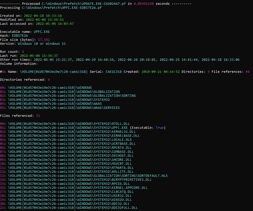Click the Last run timestamp 2022-05-06 15:34:37
The width and height of the screenshot is (253, 211).
pyautogui.click(x=39, y=56)
